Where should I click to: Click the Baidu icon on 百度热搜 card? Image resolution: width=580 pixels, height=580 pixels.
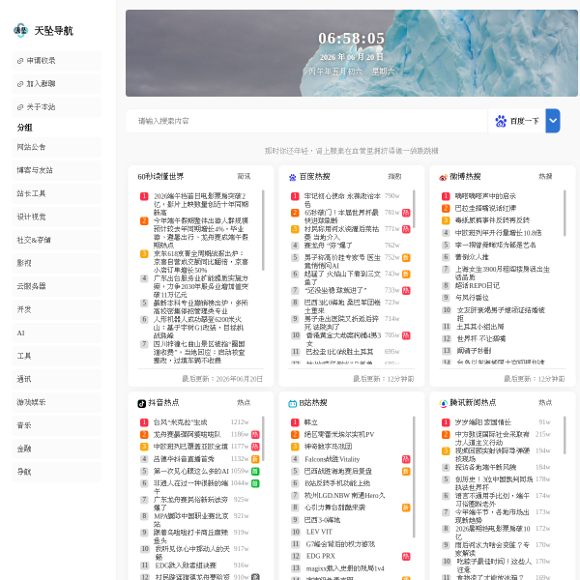tap(293, 178)
